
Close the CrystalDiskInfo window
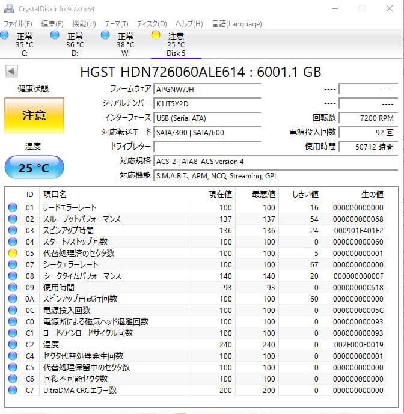tap(390, 8)
